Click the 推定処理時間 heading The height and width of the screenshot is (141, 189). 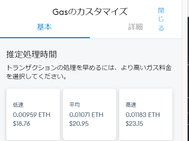[x=31, y=54]
